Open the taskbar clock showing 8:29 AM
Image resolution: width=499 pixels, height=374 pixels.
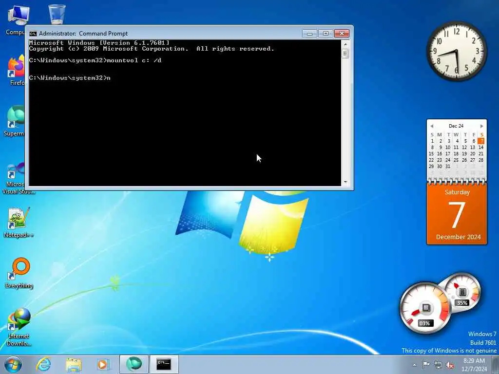coord(474,364)
